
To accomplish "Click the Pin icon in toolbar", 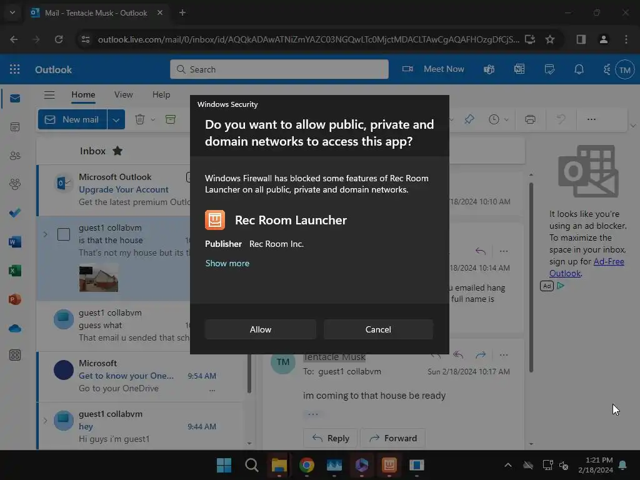I will [469, 119].
